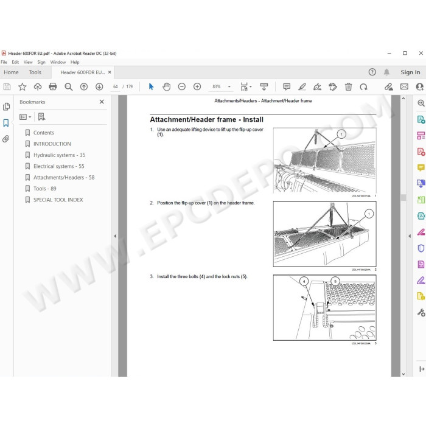Click the page number field showing 64
The image size is (426, 426).
116,86
